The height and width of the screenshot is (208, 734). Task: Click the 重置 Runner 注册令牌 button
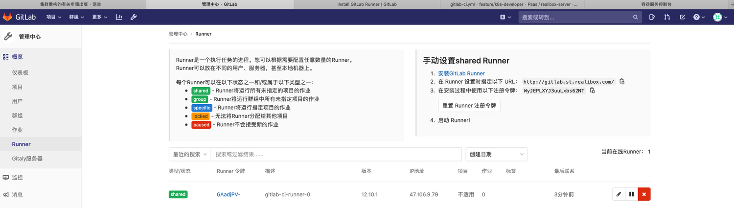click(x=469, y=105)
